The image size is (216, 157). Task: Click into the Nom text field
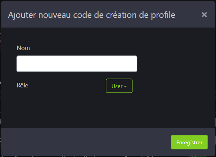tap(77, 64)
